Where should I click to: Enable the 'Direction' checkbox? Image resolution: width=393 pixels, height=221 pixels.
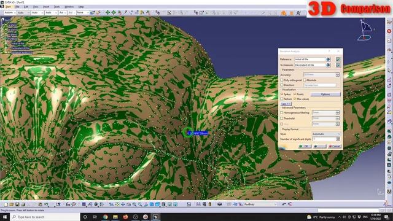click(x=282, y=85)
